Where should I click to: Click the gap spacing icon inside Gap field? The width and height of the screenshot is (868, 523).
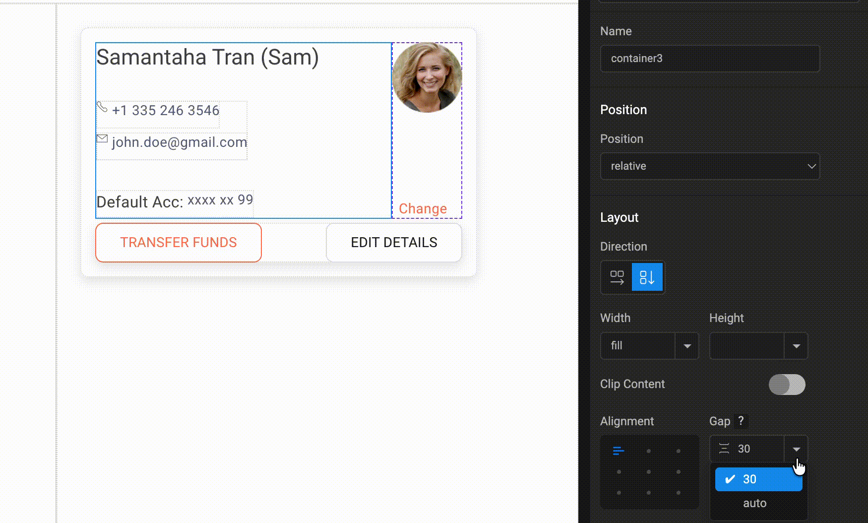[x=723, y=449]
